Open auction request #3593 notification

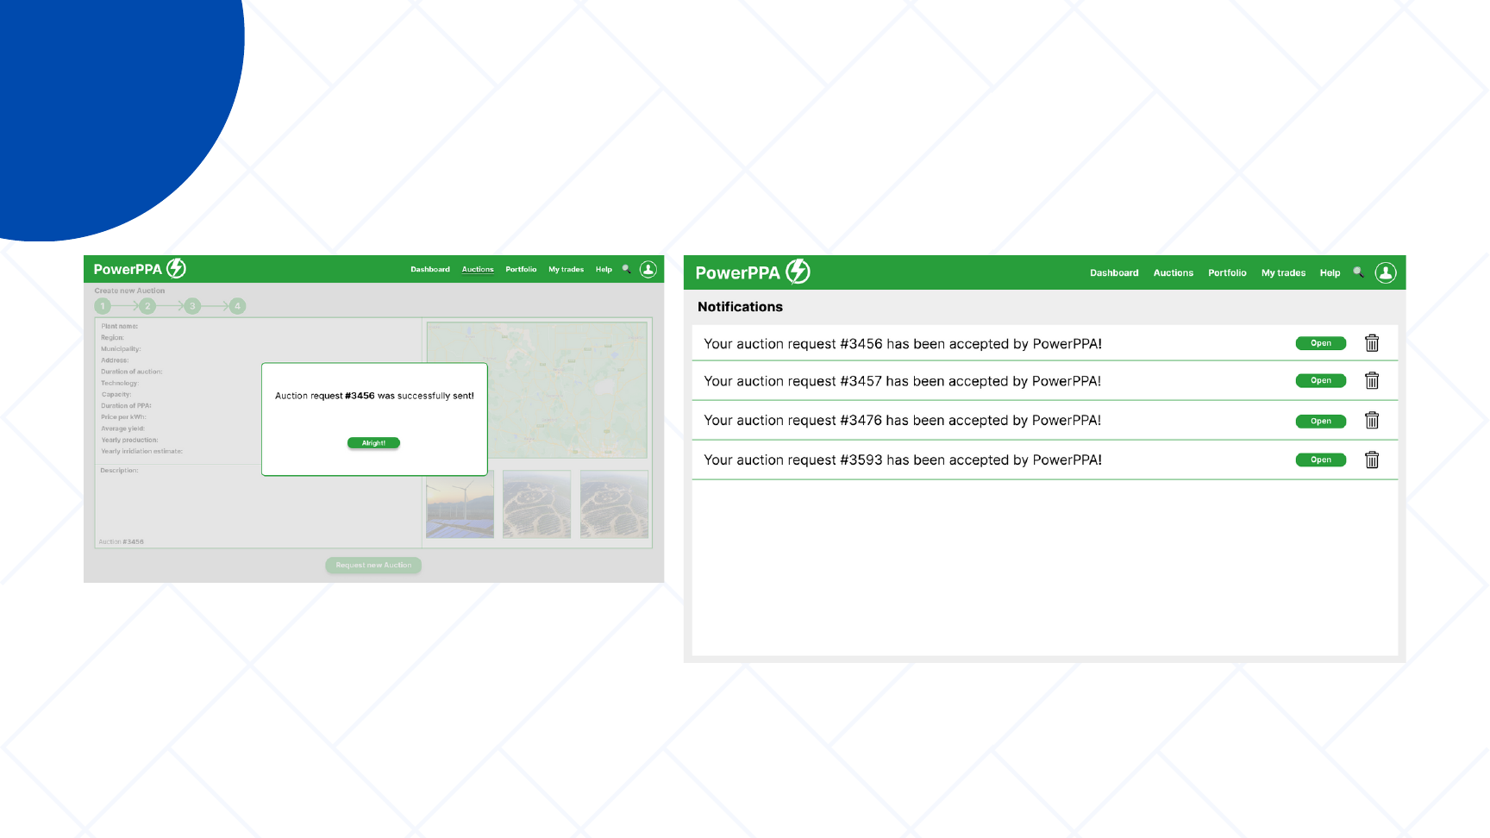tap(1320, 460)
